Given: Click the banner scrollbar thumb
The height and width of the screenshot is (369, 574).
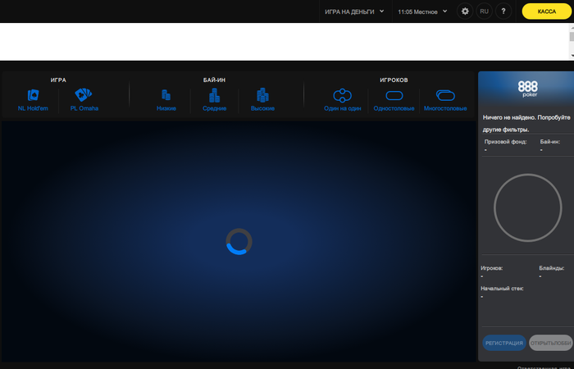Looking at the screenshot, I should 572,36.
